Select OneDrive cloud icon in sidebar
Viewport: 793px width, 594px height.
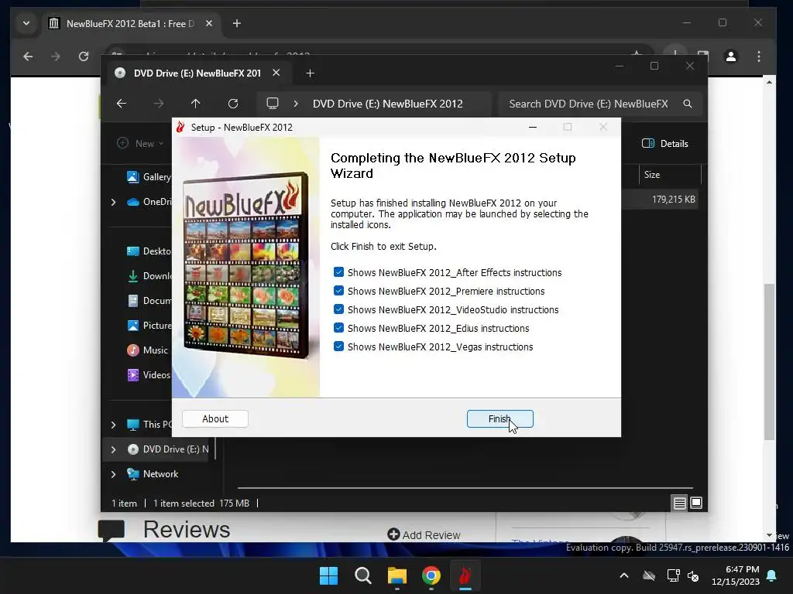(133, 202)
